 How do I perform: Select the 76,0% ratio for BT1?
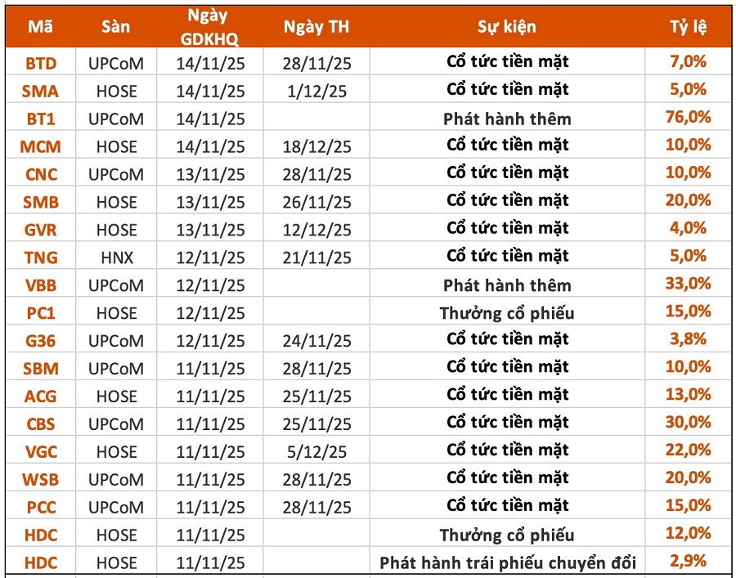688,117
